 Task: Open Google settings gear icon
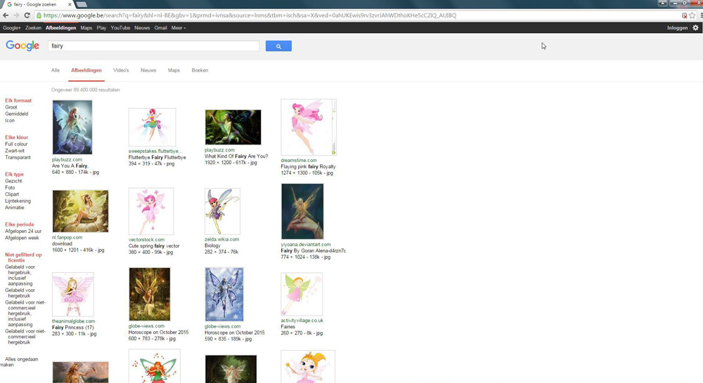695,28
